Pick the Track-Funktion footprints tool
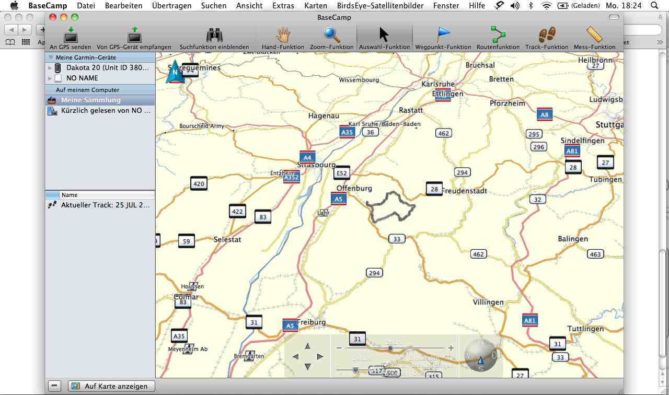 pyautogui.click(x=547, y=36)
